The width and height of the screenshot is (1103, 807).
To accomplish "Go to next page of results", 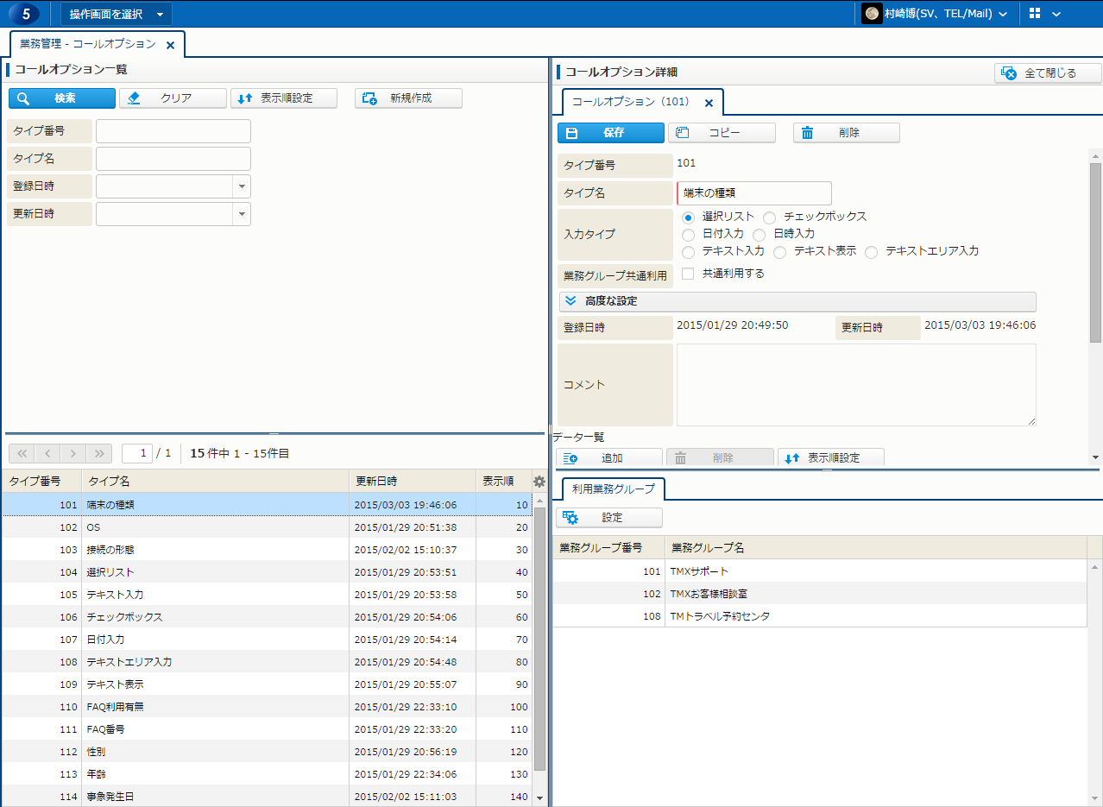I will pos(74,453).
